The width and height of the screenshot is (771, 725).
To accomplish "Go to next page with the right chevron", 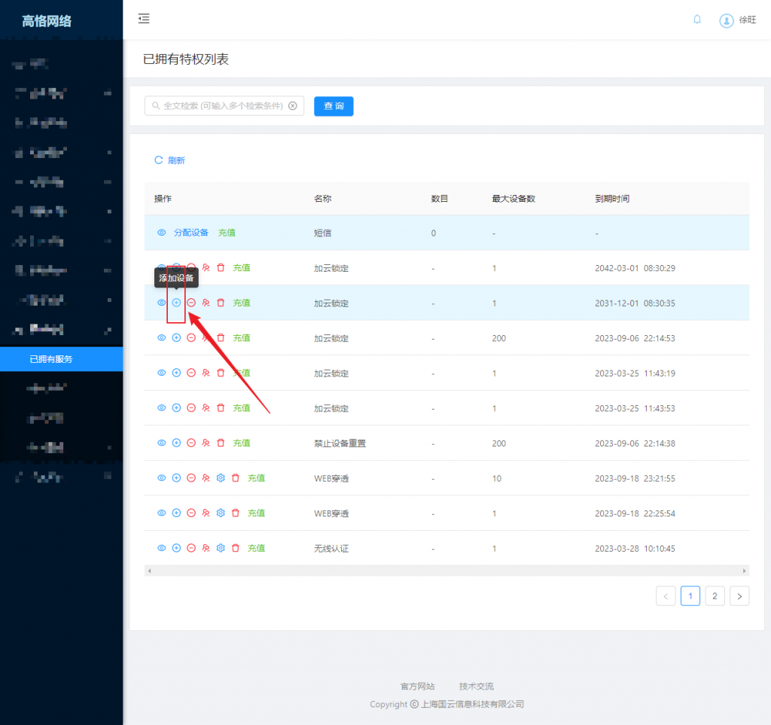I will click(x=739, y=596).
